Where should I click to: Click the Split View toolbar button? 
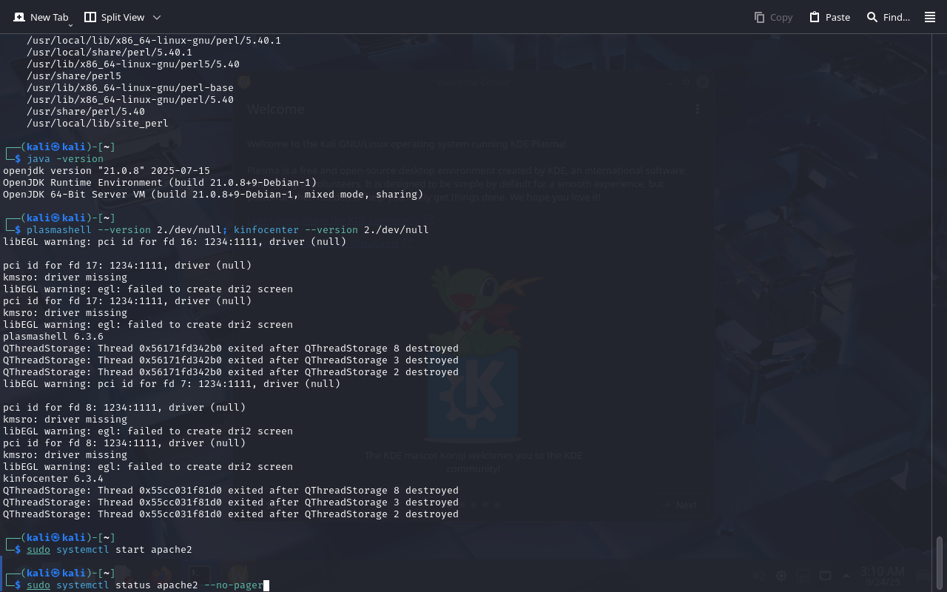(x=114, y=17)
